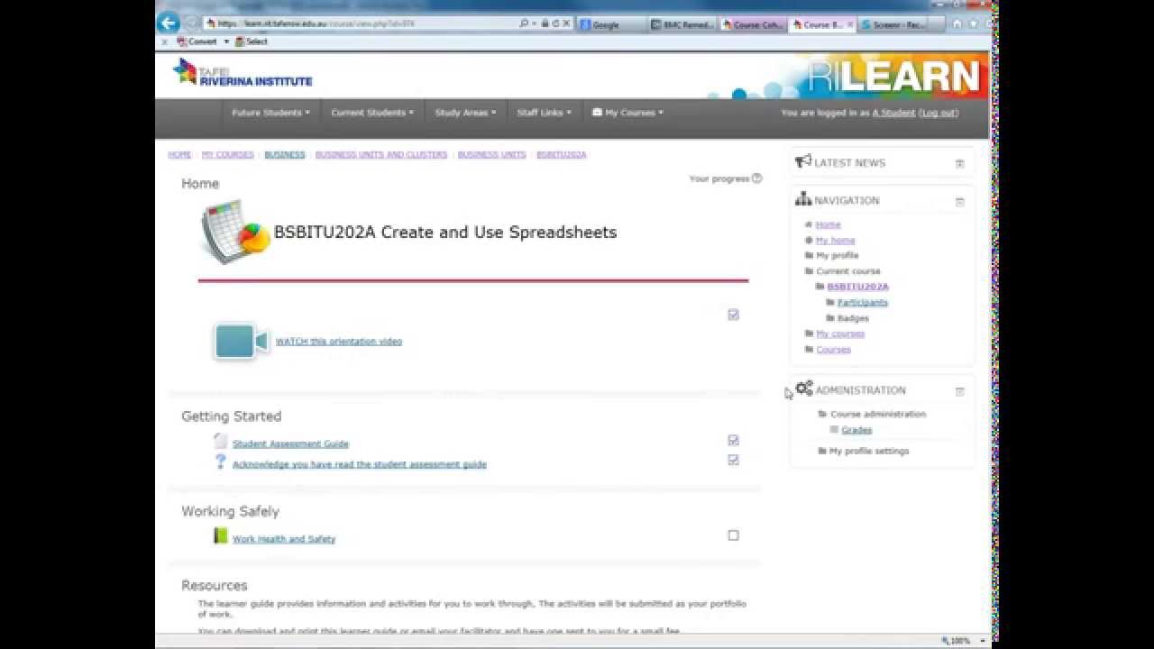The image size is (1154, 649).
Task: Click the Your progress help icon
Action: tap(757, 178)
